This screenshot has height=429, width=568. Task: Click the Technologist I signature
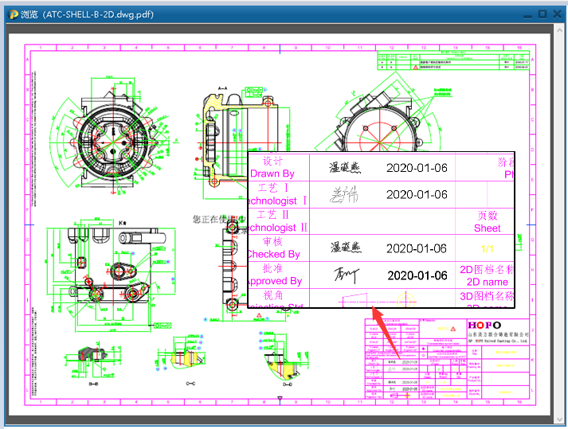[345, 194]
